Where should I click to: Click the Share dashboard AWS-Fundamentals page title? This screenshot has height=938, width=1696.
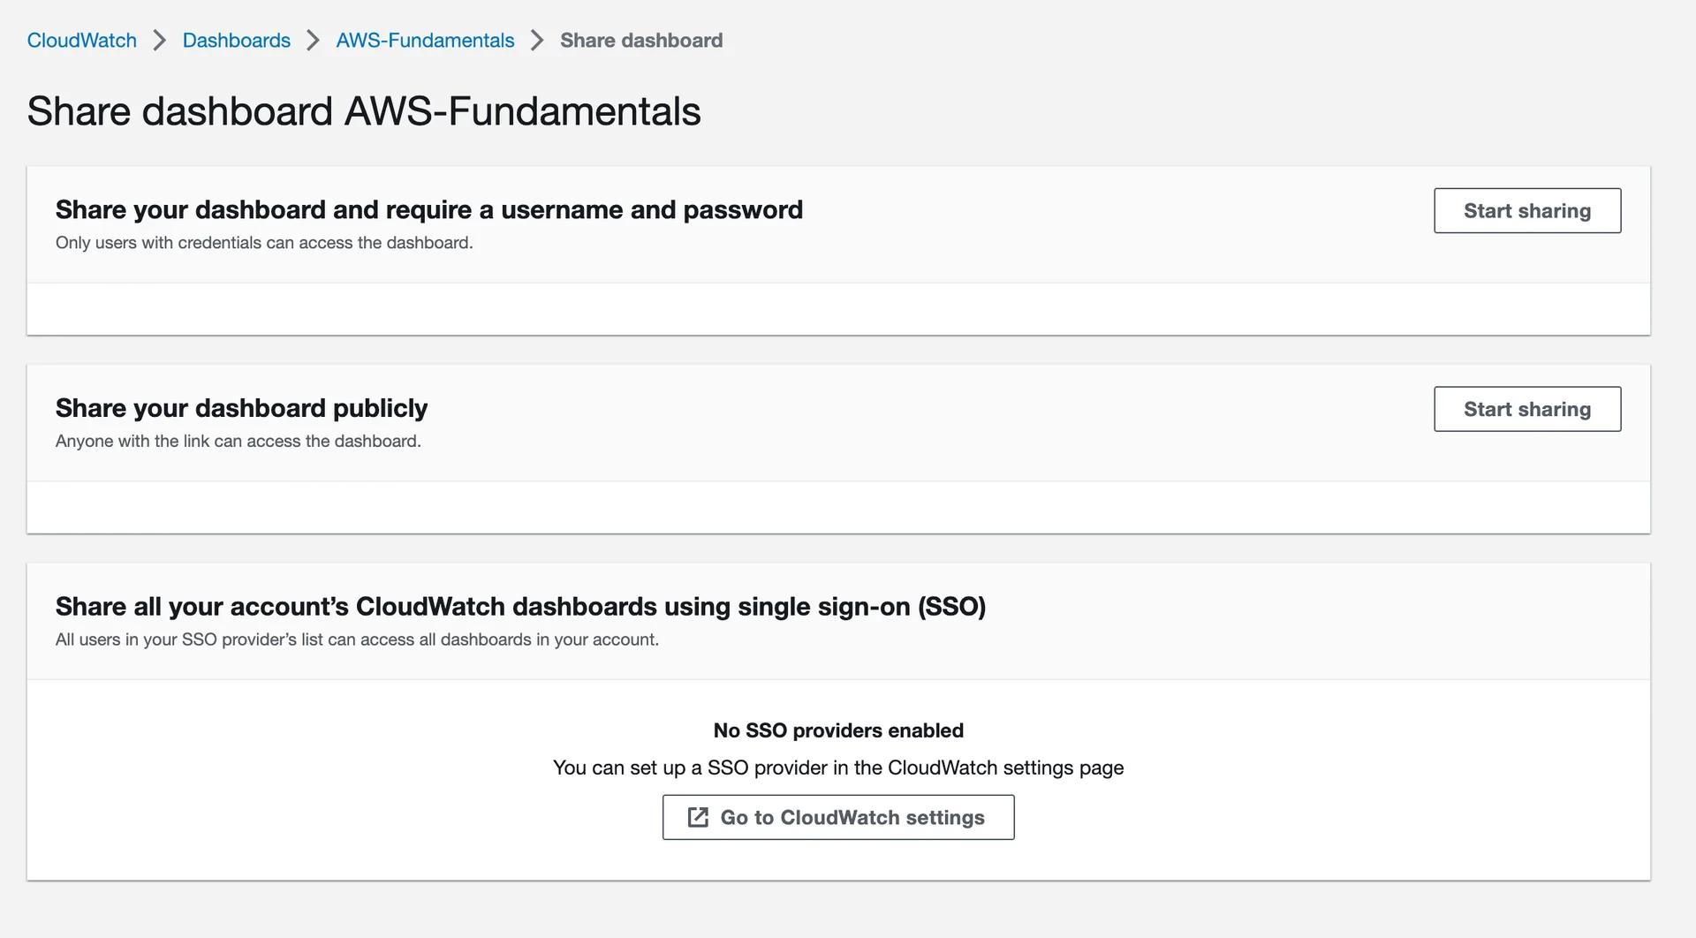[365, 110]
